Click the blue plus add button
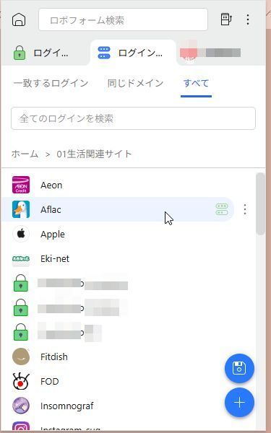Screen dimensions: 271x433 point(239,403)
